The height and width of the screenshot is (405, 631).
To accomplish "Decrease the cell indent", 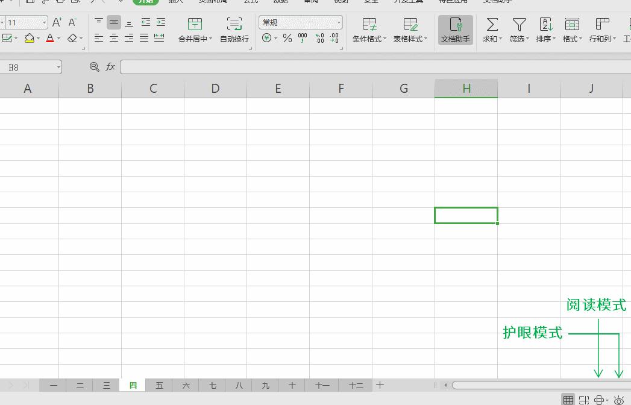I will click(146, 22).
